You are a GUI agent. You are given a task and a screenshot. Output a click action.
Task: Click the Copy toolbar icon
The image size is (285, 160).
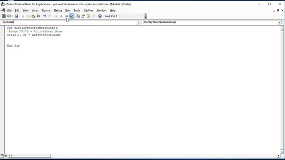point(28,16)
